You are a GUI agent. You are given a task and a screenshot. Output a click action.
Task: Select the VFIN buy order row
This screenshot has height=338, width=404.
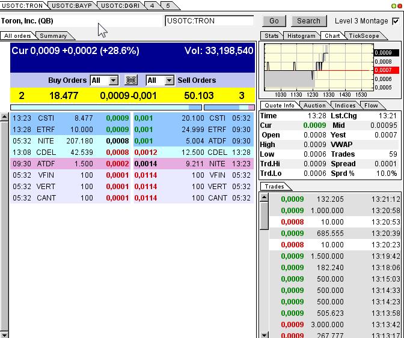70,175
